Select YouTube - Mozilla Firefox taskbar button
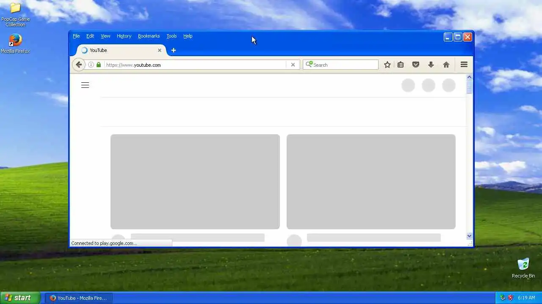Viewport: 542px width, 304px height. [x=79, y=298]
